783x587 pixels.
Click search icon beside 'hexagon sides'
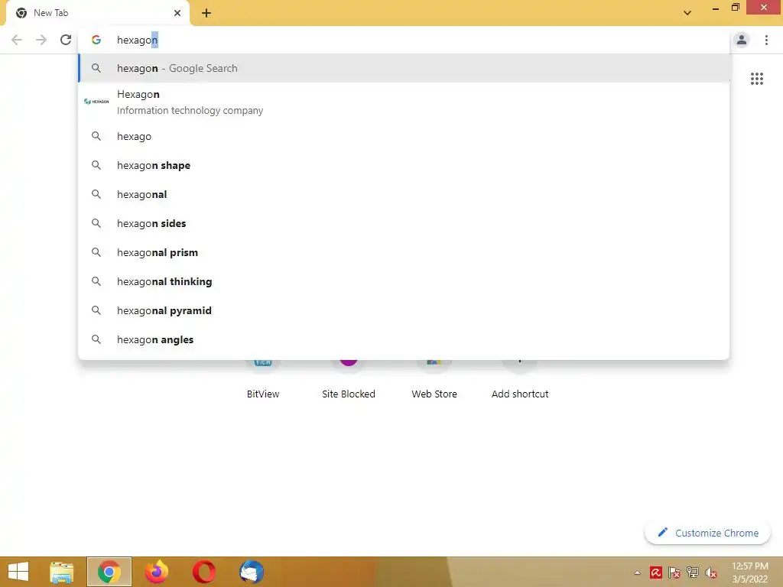point(96,223)
